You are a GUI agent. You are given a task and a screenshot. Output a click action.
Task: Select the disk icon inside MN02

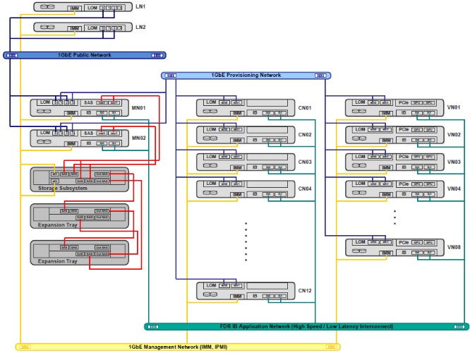pyautogui.click(x=44, y=142)
